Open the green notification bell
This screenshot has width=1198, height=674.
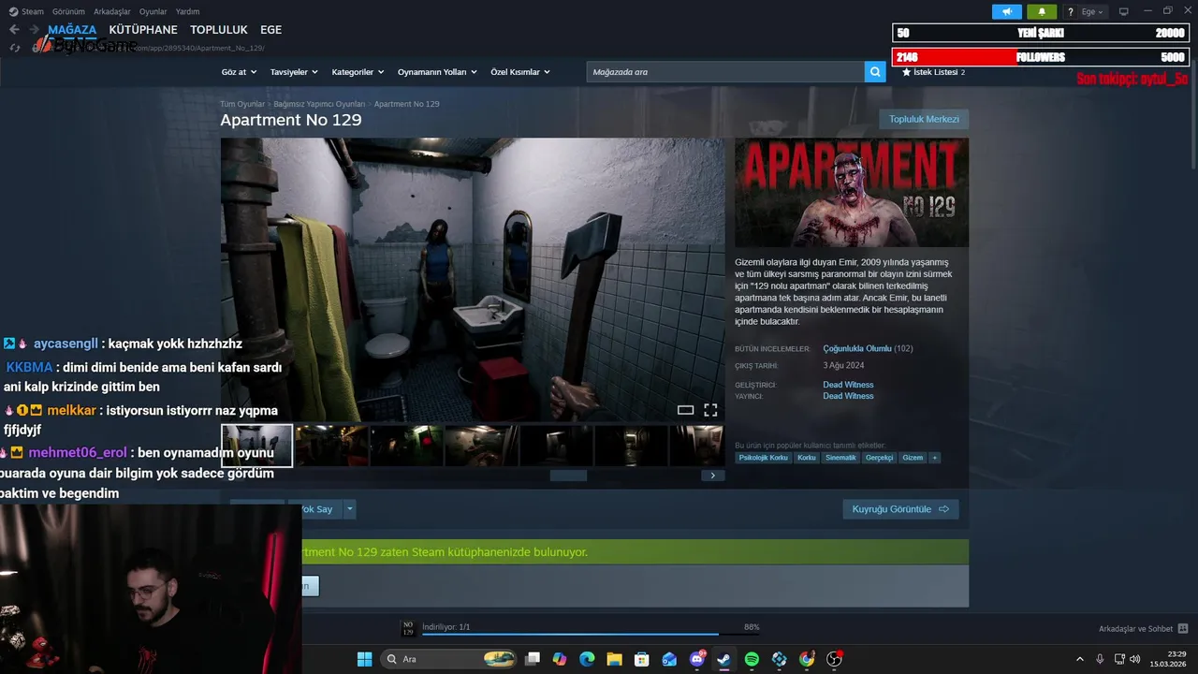(x=1042, y=11)
